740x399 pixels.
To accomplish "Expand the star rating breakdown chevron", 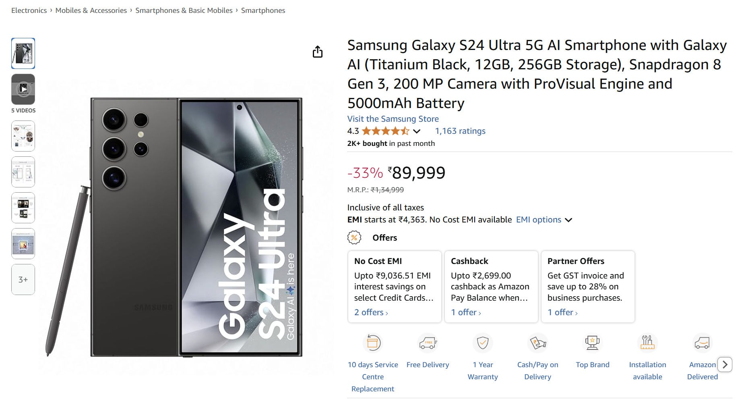I will pos(417,131).
